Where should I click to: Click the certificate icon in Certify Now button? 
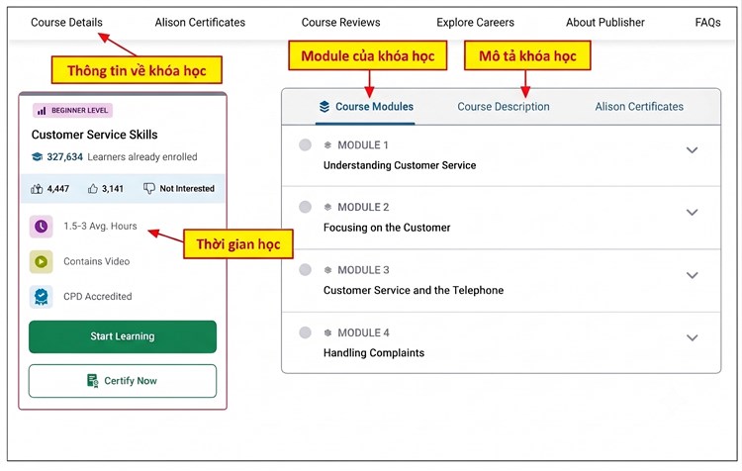click(93, 381)
